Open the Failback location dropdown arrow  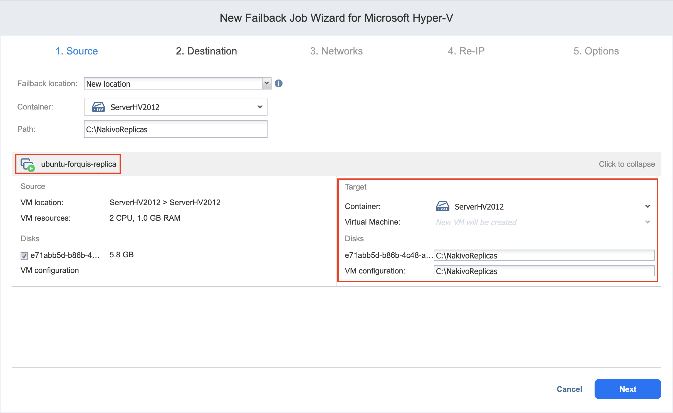[x=267, y=83]
